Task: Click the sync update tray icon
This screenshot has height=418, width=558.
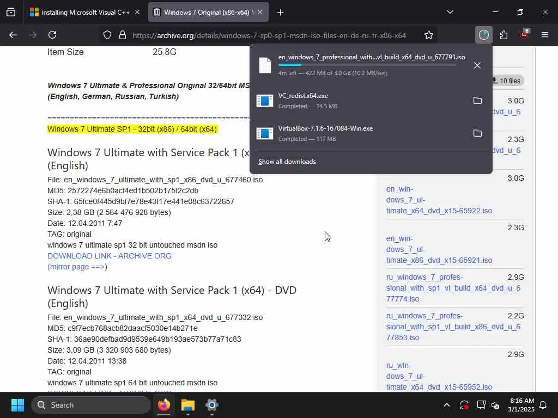Action: pos(464,405)
